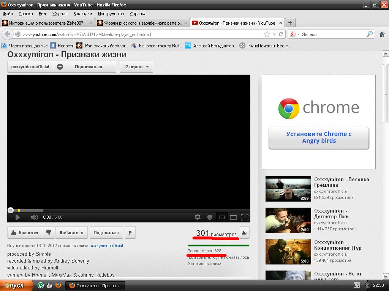The height and width of the screenshot is (291, 389).
Task: Switch to the Информация о пользователе Zeke387 tab
Action: tap(47, 23)
